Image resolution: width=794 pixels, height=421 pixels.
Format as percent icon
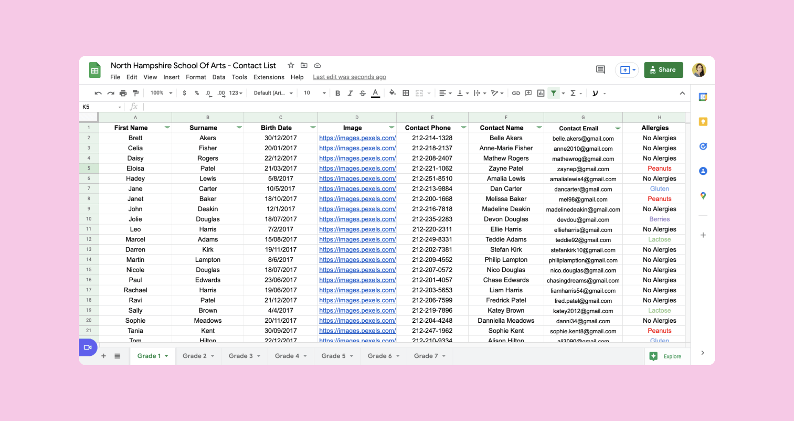pos(197,93)
